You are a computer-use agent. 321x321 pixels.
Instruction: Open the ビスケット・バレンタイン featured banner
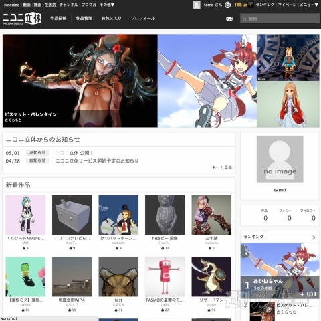80,81
